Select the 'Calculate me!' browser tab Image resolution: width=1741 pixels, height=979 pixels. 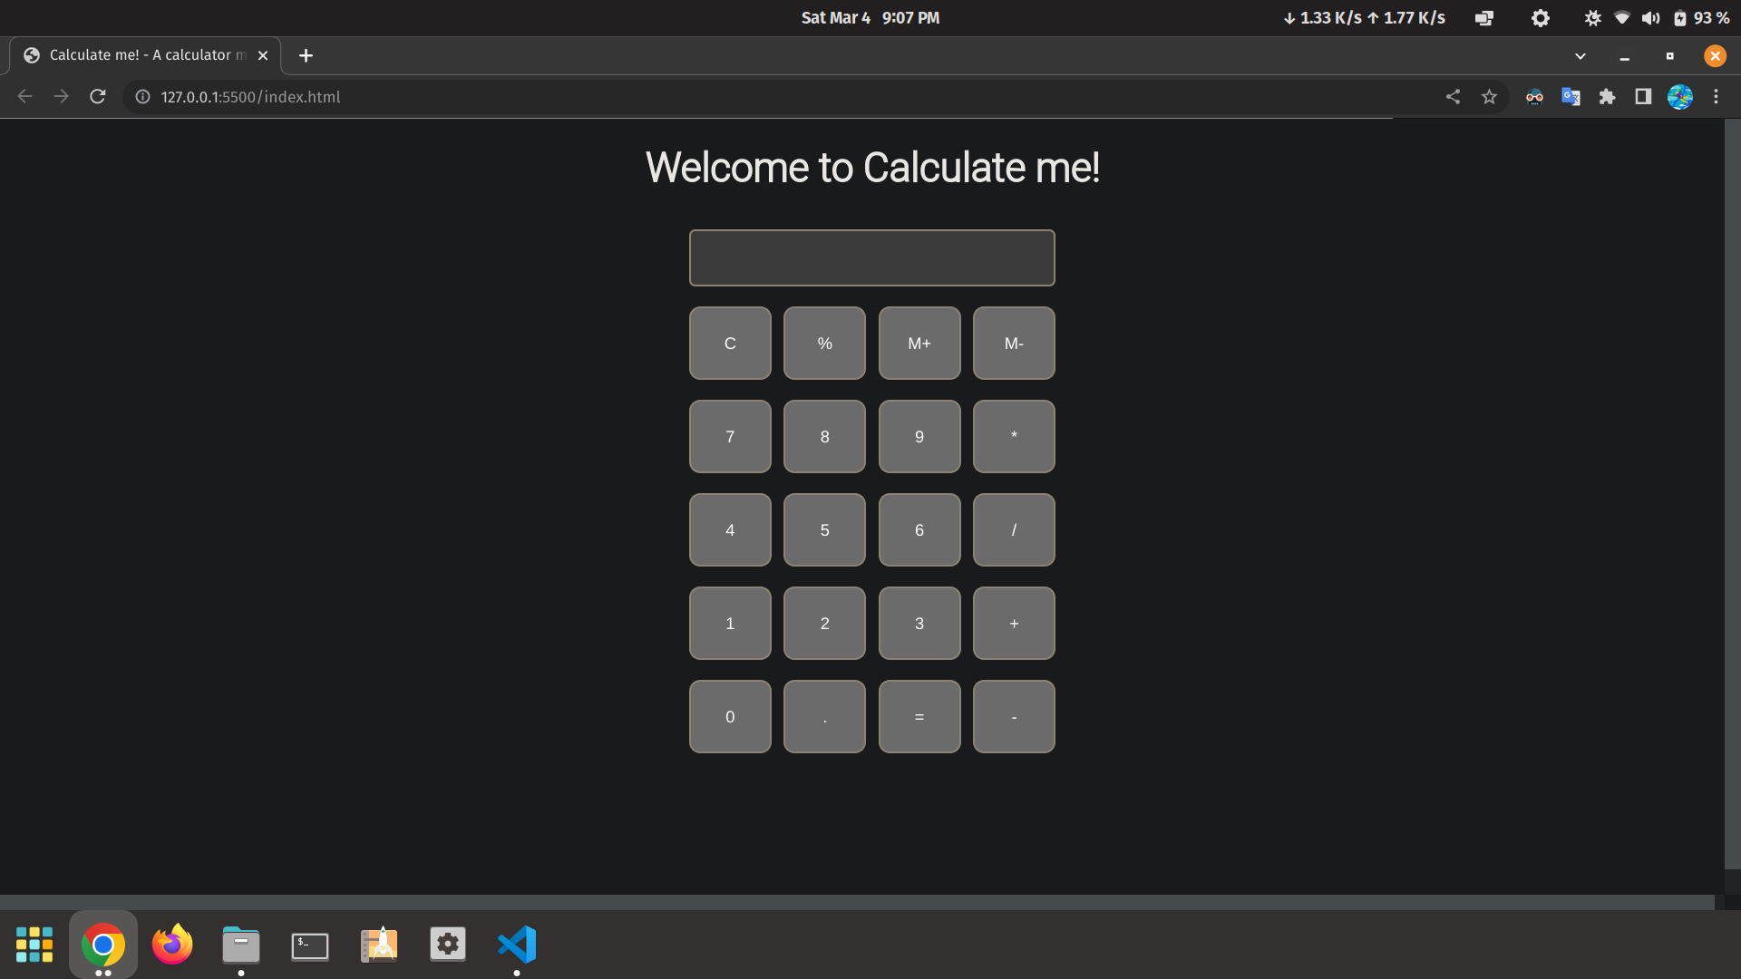[136, 55]
